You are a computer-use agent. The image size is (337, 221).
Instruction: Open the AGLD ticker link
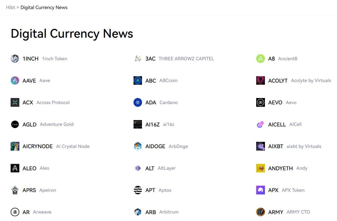point(29,124)
